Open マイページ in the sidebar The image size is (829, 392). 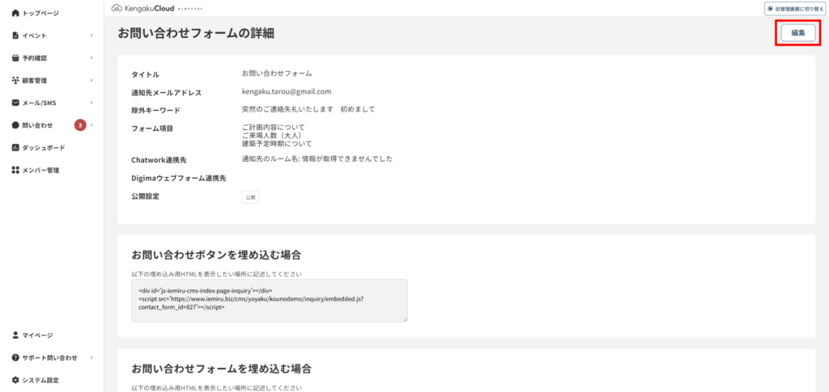[x=37, y=335]
